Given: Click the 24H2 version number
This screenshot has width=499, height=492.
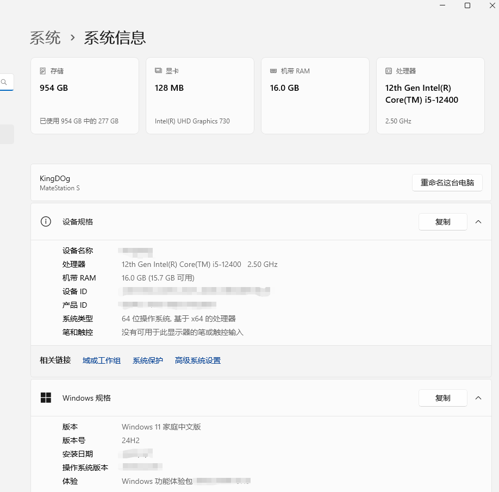Looking at the screenshot, I should tap(130, 440).
